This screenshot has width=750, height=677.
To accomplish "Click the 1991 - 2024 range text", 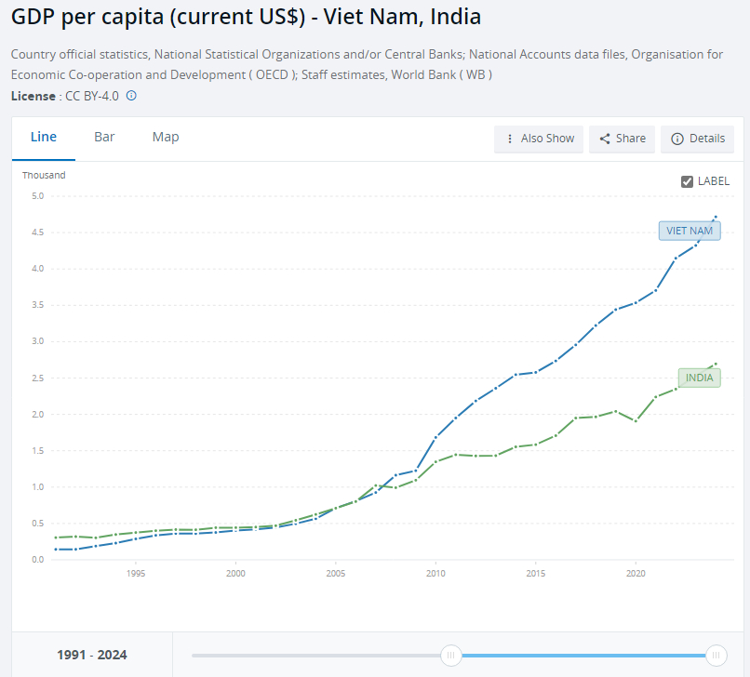I will (92, 655).
